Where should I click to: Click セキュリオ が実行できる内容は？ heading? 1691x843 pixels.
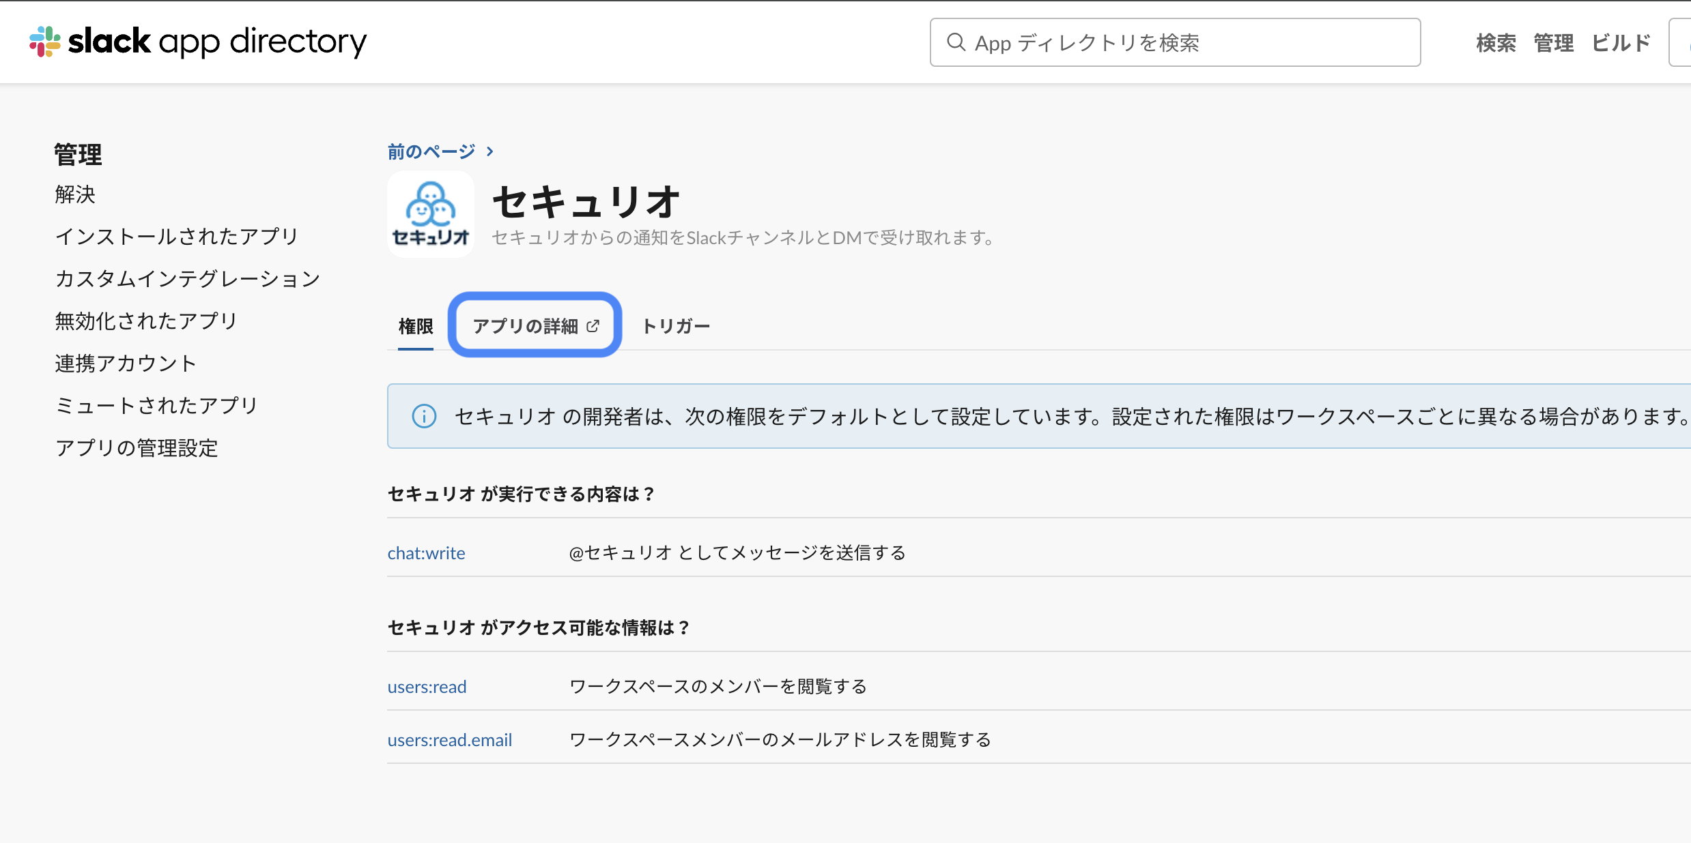coord(522,494)
